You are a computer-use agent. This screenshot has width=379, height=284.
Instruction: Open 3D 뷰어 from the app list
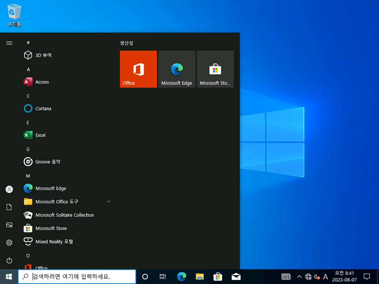[66, 55]
